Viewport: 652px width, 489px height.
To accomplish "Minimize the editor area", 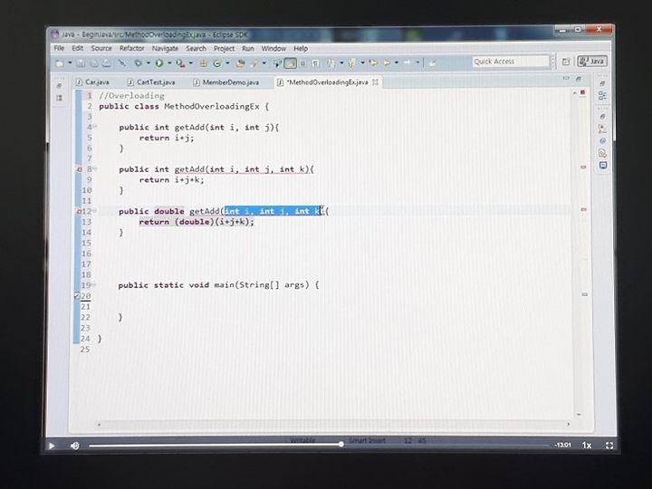I will point(566,78).
